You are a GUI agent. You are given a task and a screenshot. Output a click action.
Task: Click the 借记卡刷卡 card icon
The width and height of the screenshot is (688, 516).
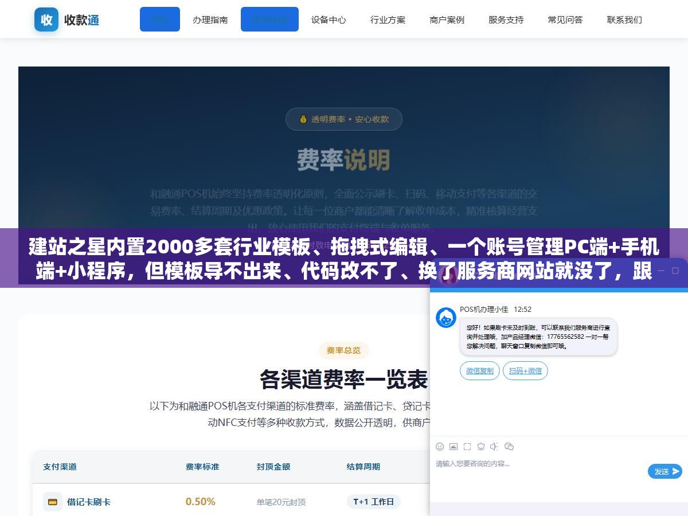coord(53,502)
